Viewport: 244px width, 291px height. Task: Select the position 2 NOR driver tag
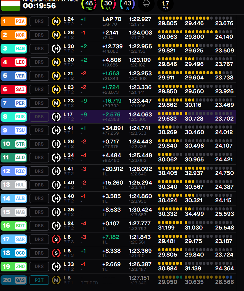[x=14, y=35]
